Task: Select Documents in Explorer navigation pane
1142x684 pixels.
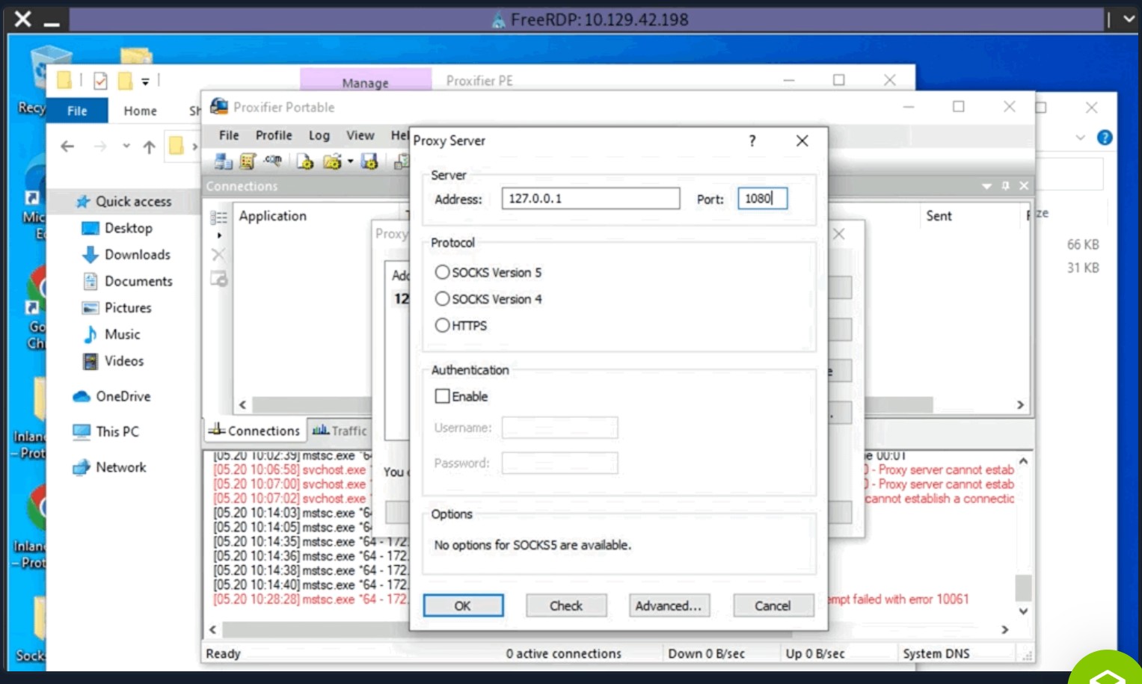Action: tap(127, 281)
